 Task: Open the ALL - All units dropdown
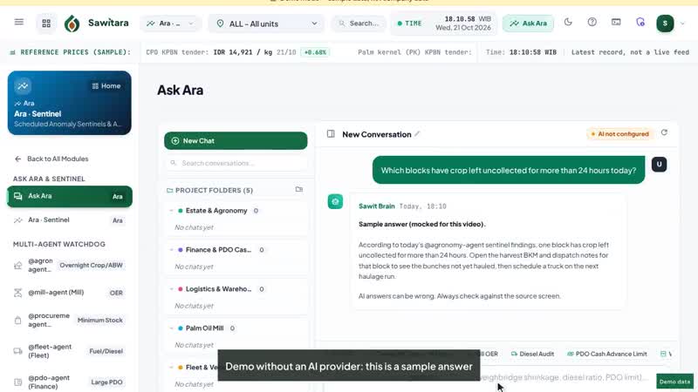(x=266, y=24)
